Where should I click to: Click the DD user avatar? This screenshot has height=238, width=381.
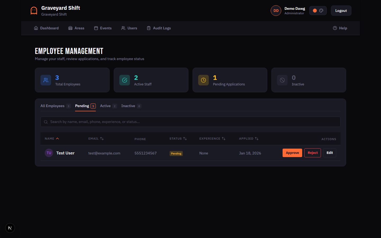pos(276,11)
